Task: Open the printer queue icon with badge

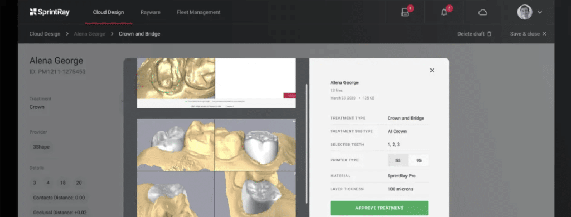Action: coord(405,12)
